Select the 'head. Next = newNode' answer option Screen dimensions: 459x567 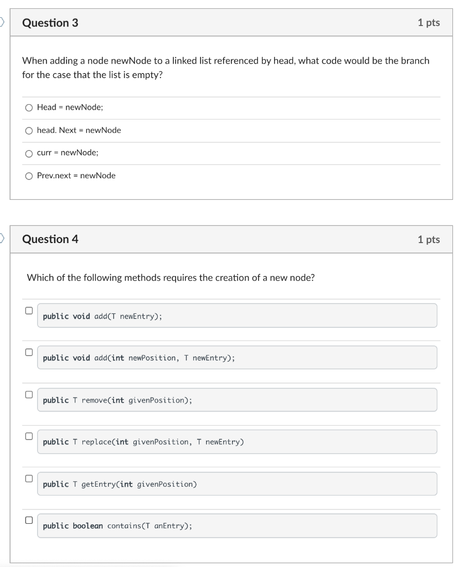click(29, 130)
